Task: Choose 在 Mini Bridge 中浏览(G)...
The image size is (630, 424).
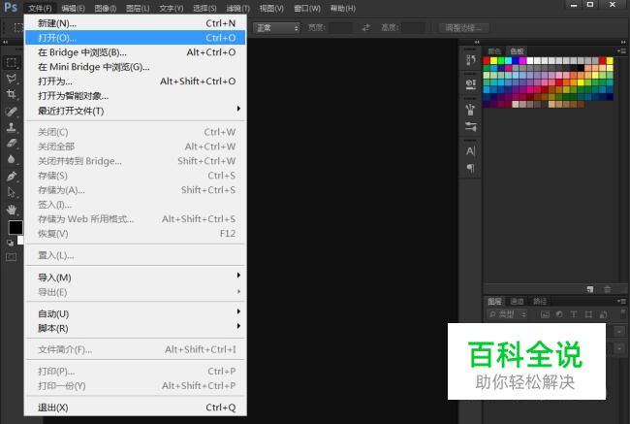Action: tap(136, 67)
